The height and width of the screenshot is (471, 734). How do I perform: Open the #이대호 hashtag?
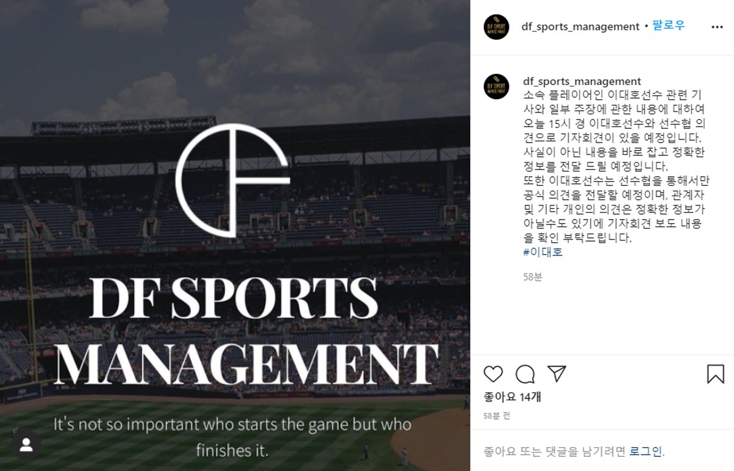543,252
